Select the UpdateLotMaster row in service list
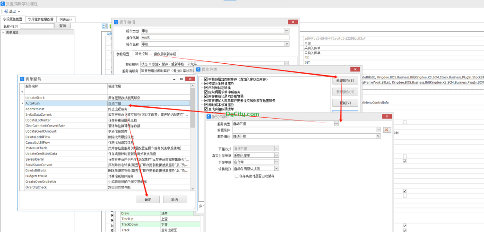The width and height of the screenshot is (484, 232). pos(39,120)
